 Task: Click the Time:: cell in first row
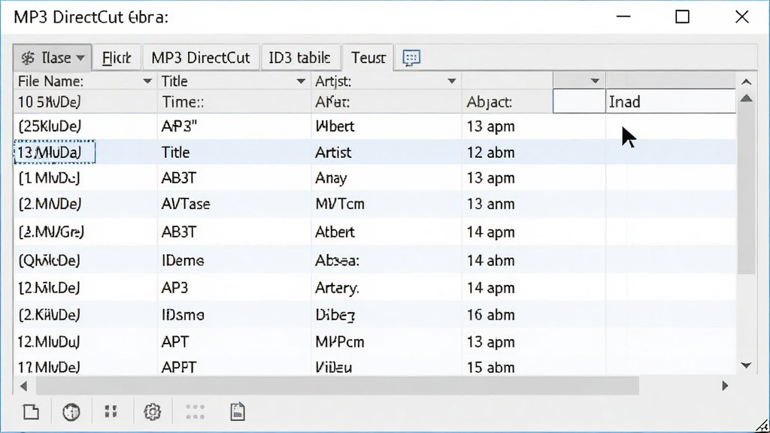(x=234, y=101)
